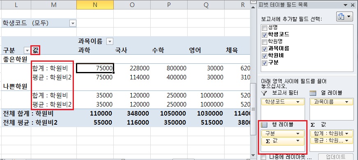Select the cell with value 800000

point(169,68)
